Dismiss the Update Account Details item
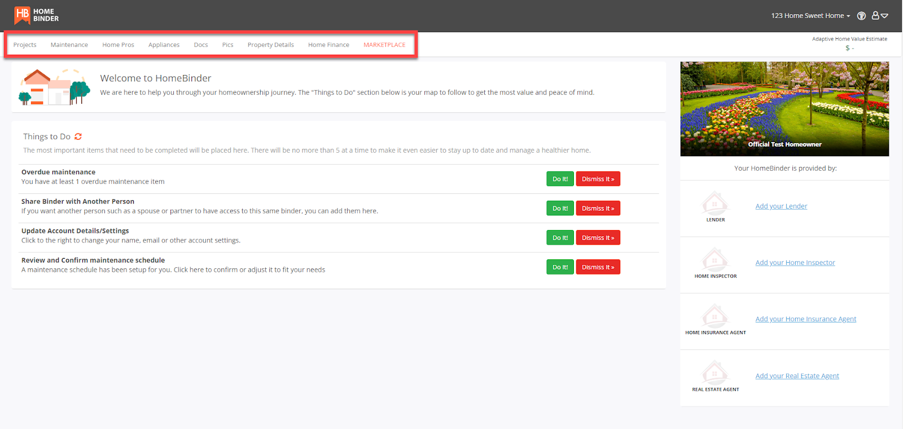Viewport: 903px width, 429px height. pyautogui.click(x=598, y=237)
